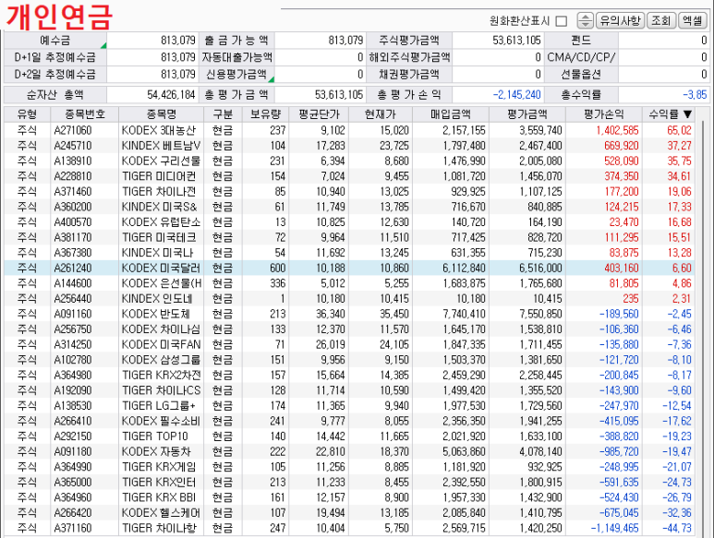The width and height of the screenshot is (714, 538).
Task: Select the TIGER TOP10 row
Action: [x=349, y=436]
